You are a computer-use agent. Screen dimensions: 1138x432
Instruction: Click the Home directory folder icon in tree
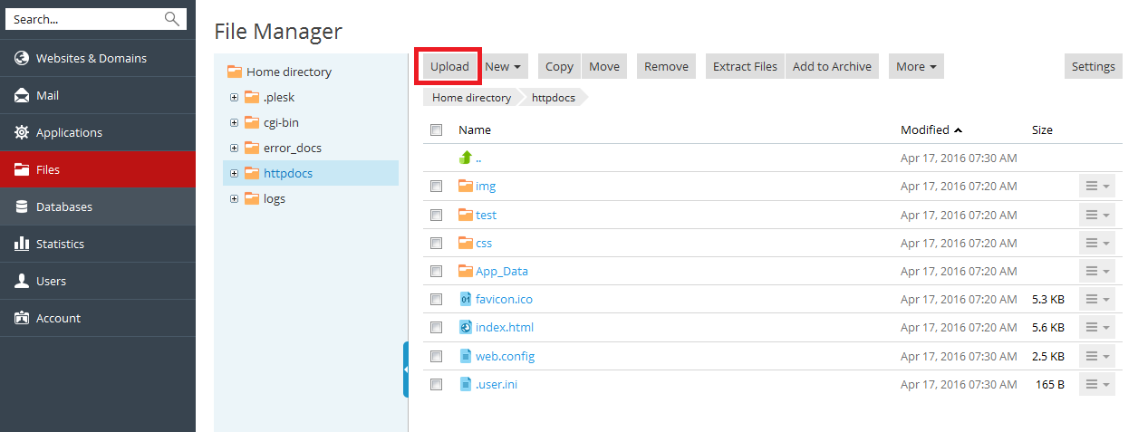point(235,72)
